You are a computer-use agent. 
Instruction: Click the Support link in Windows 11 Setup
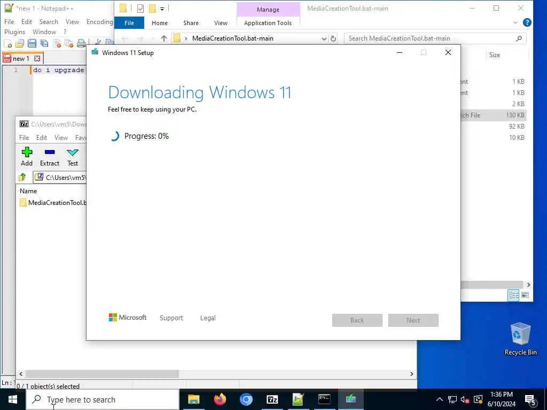click(171, 318)
